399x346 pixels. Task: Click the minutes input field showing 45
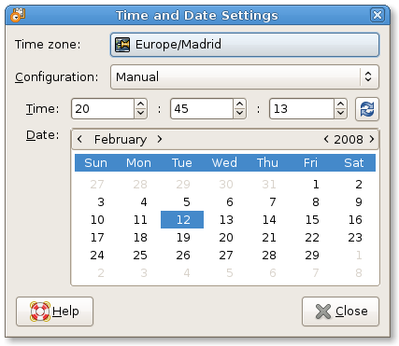(202, 109)
